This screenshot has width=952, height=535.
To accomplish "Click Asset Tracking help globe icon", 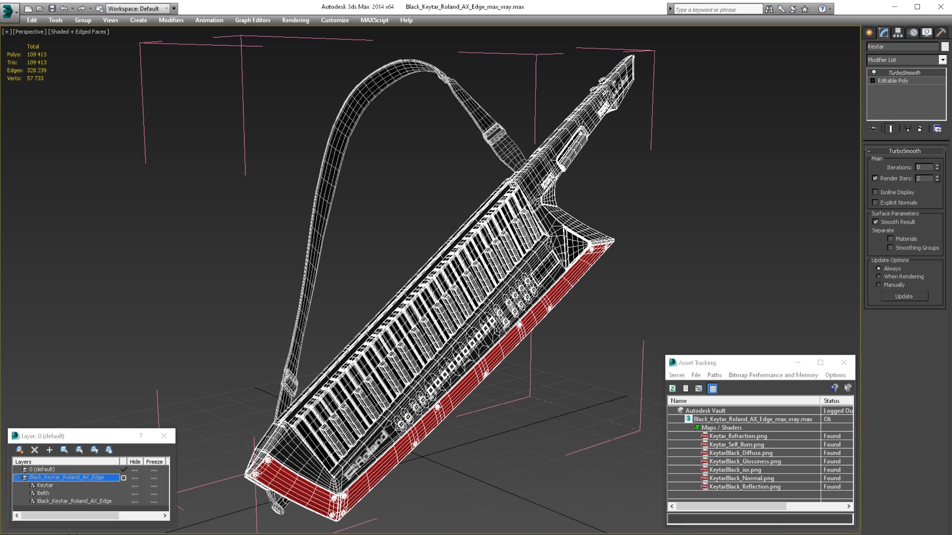I will 834,388.
